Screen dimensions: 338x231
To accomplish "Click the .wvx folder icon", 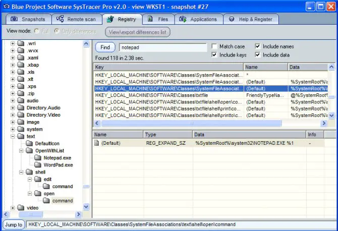I will (x=21, y=50).
